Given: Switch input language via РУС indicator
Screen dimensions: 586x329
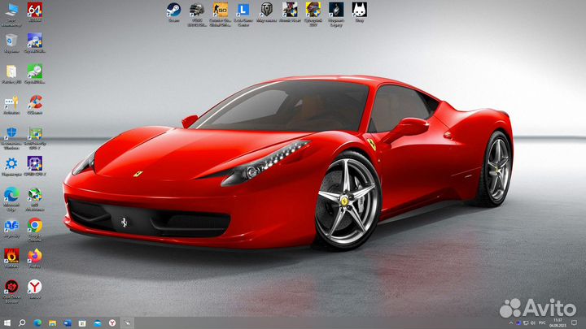Looking at the screenshot, I should [x=542, y=323].
